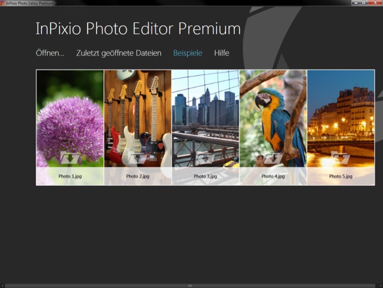Close the InPixio Photo Editor window
This screenshot has height=288, width=383.
pyautogui.click(x=375, y=3)
